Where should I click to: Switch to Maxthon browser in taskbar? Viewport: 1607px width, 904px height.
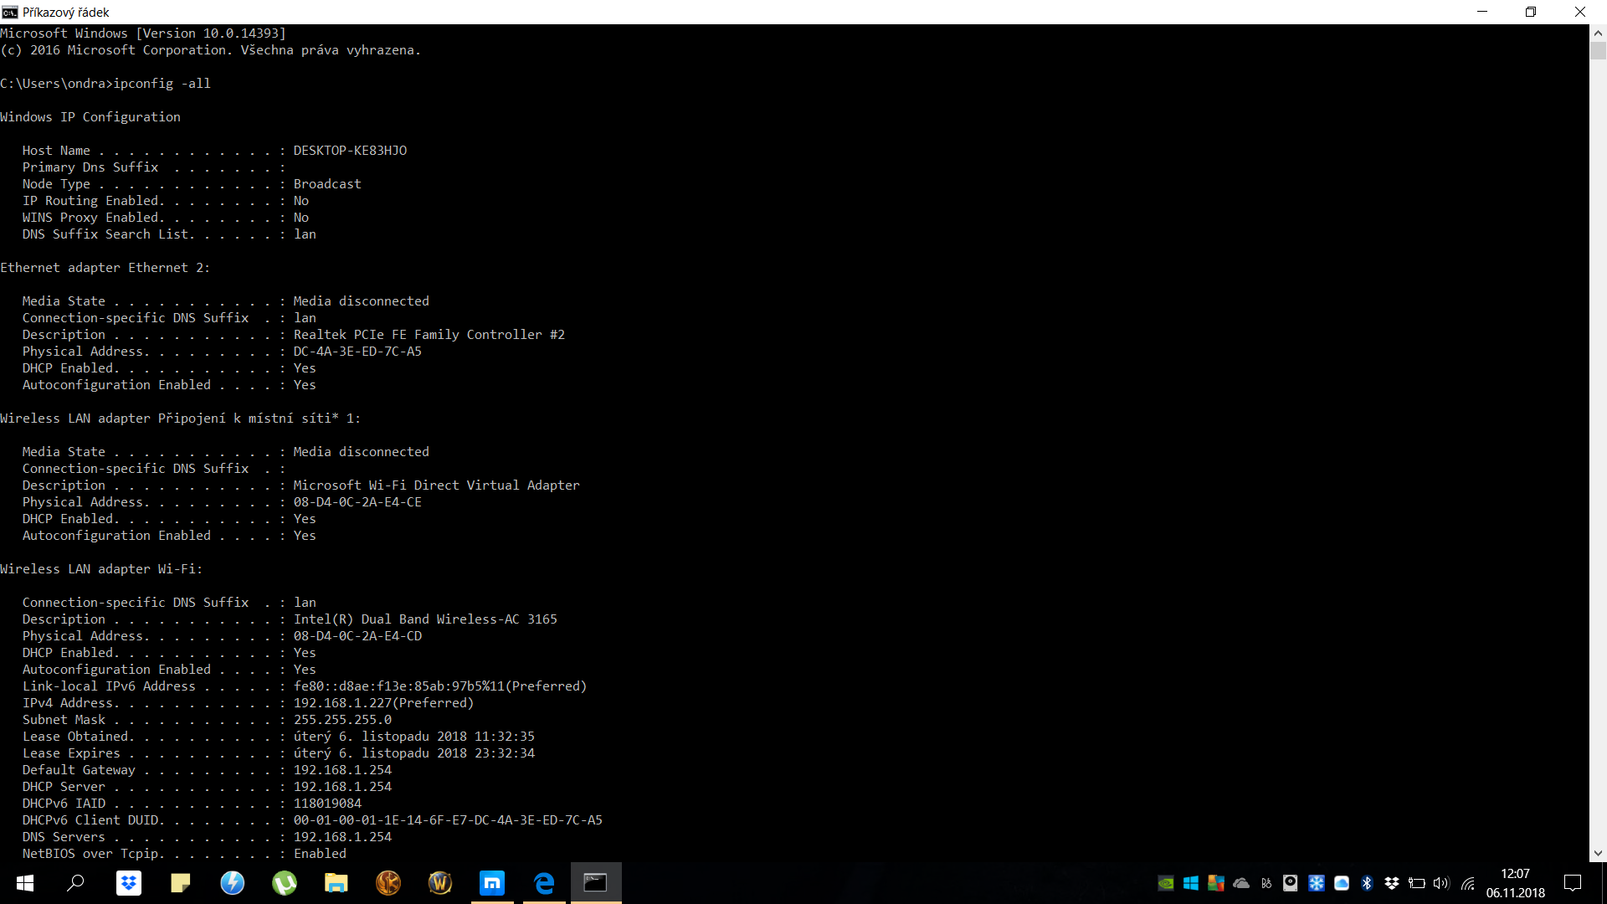point(492,883)
